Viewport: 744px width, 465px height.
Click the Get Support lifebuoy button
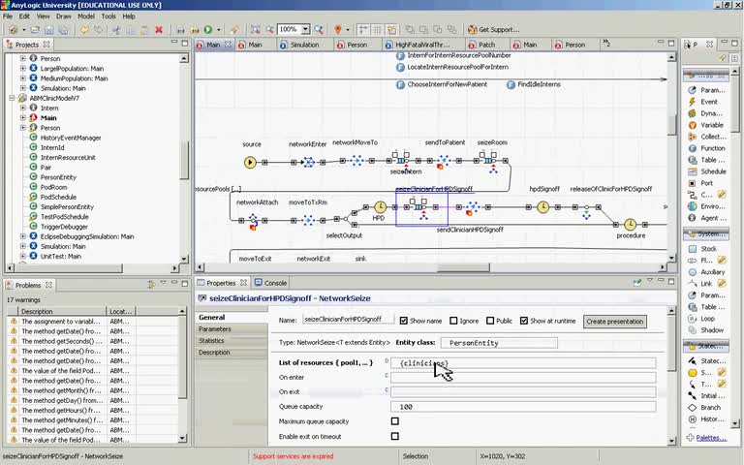click(x=493, y=29)
